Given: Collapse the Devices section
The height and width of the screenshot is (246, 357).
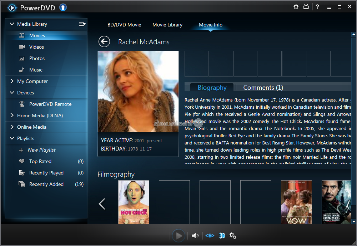Looking at the screenshot, I should point(12,92).
